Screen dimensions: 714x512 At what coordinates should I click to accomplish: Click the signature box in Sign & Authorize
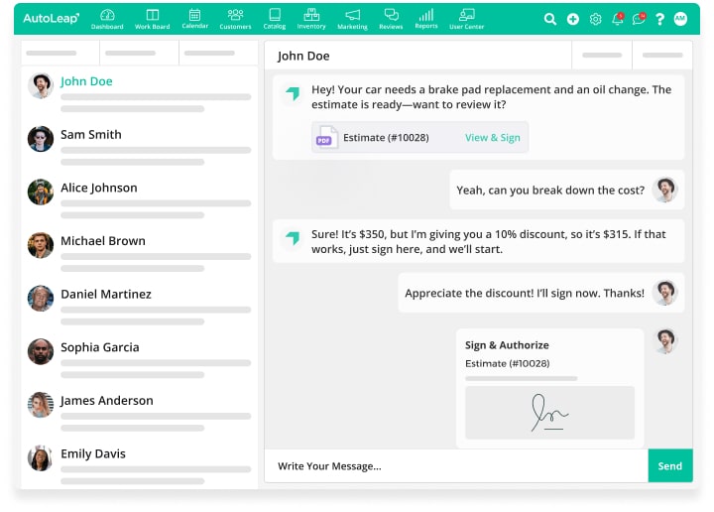click(549, 412)
